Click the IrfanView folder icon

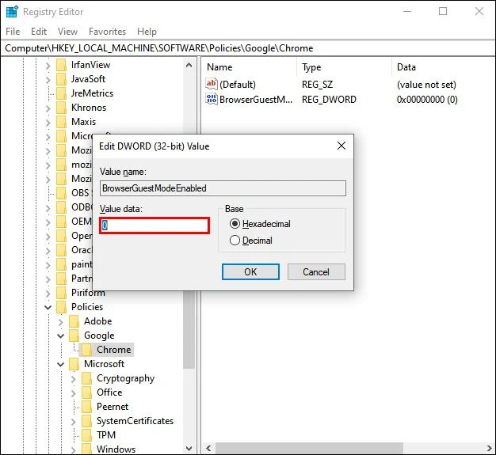(x=61, y=65)
